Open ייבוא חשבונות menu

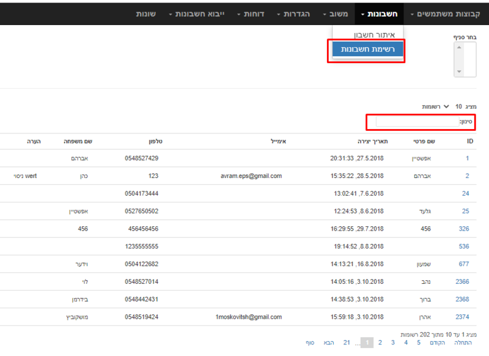coord(196,14)
